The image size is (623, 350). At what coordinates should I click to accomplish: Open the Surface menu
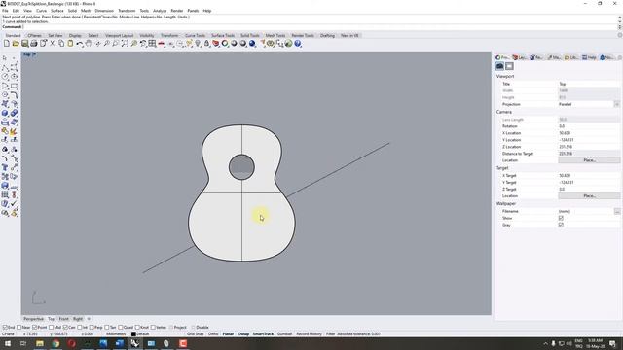click(56, 11)
